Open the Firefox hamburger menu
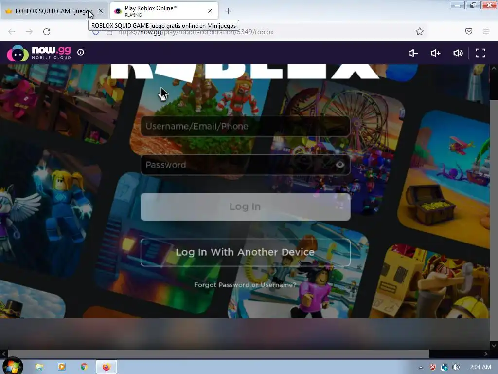 tap(486, 31)
